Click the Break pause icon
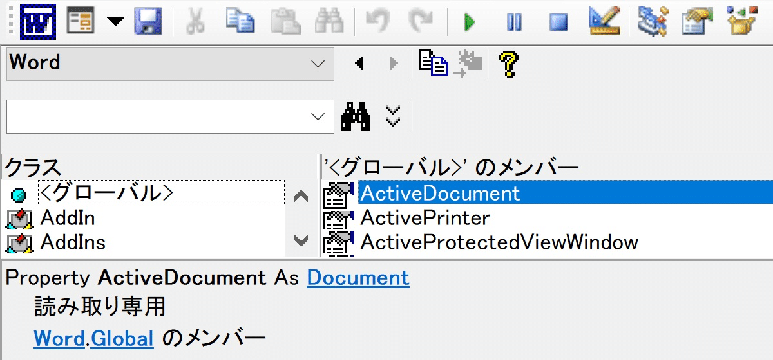 coord(514,22)
